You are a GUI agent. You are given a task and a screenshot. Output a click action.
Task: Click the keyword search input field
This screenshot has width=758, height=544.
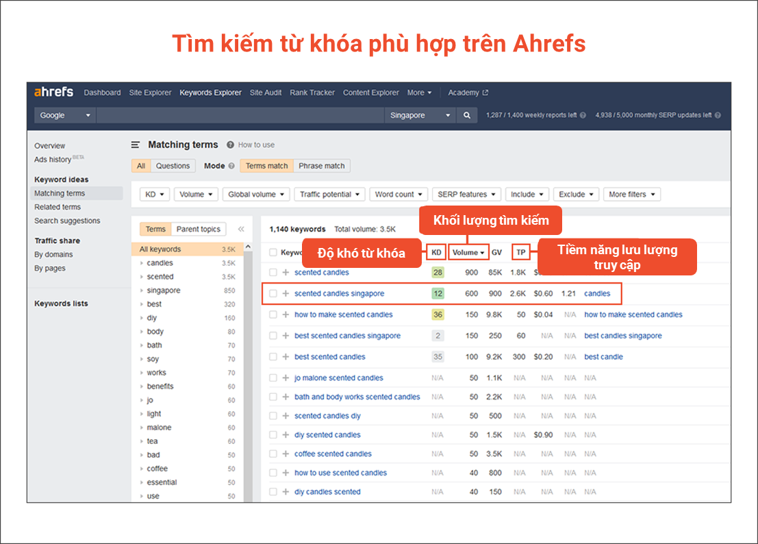(240, 115)
